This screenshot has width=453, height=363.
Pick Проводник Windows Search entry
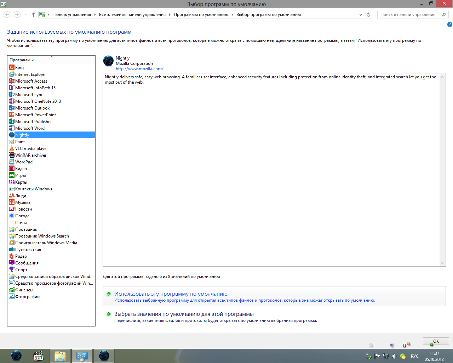pos(42,236)
